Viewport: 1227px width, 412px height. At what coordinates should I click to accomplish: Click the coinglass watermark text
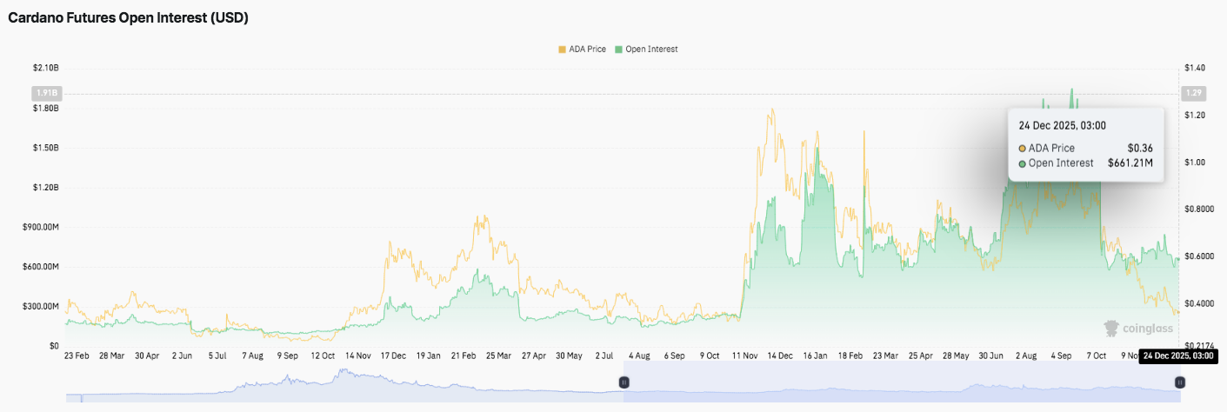(1148, 329)
